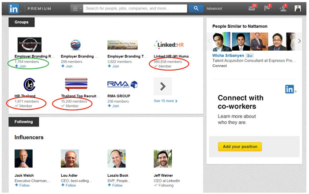
Task: Toggle Member status under Linked:HR group
Action: click(163, 66)
